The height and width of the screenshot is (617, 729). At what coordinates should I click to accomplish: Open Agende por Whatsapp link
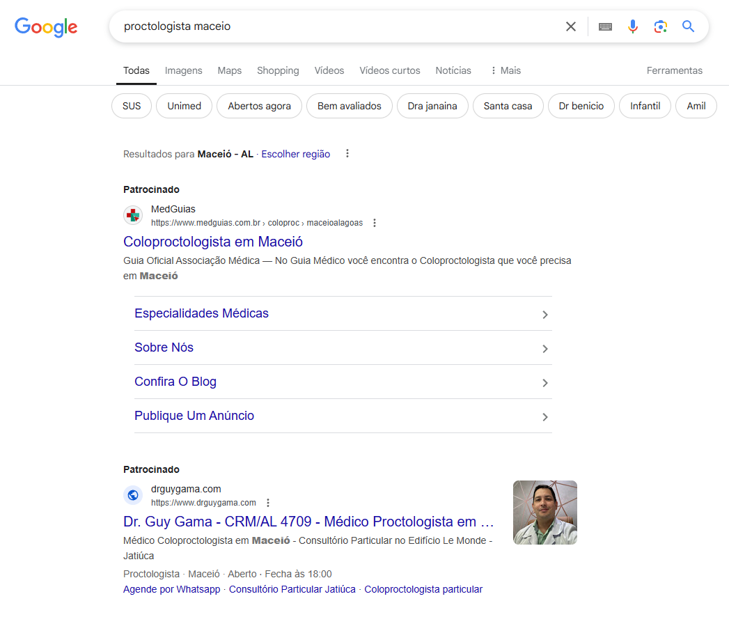point(171,589)
